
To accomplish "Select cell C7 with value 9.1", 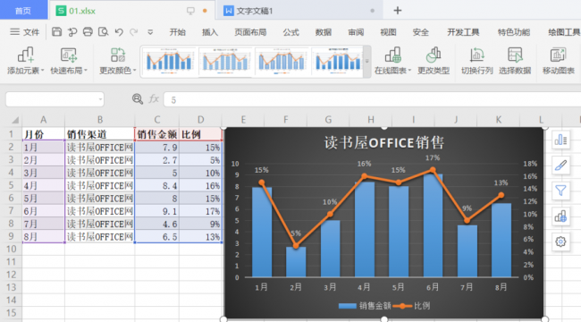I will 156,211.
